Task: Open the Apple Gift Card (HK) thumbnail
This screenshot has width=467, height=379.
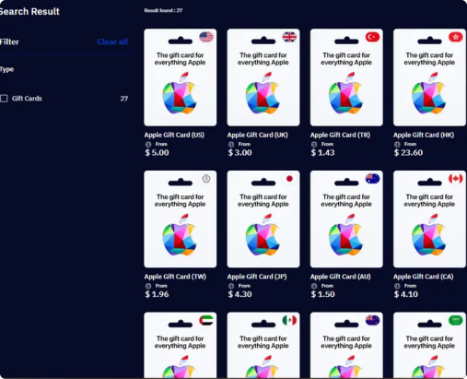Action: click(429, 77)
